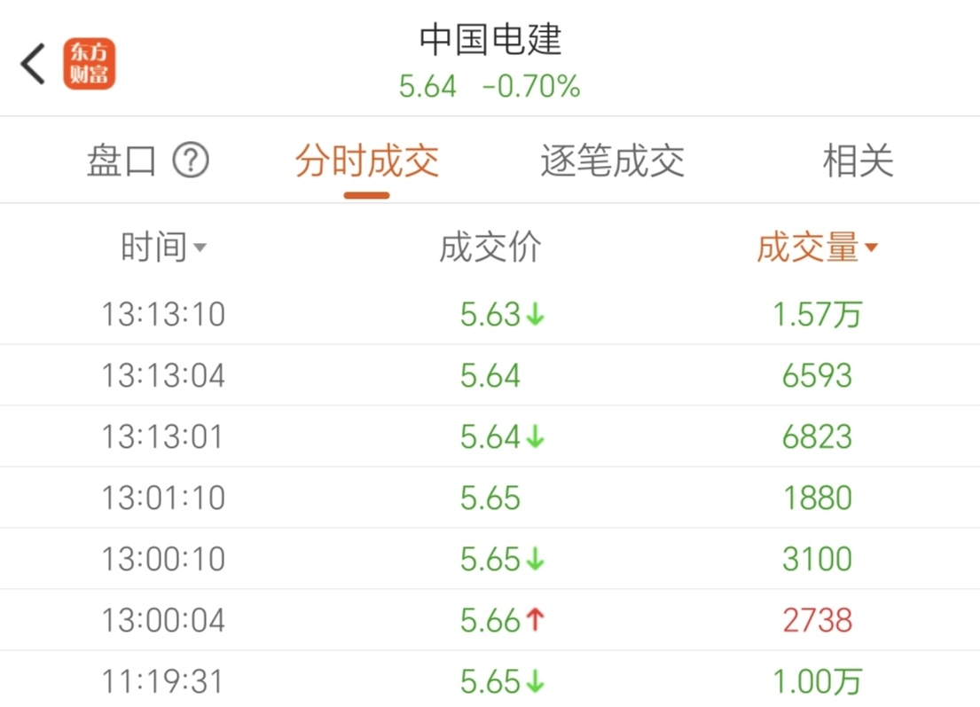980x707 pixels.
Task: Select the 13:00:10 time cell
Action: pyautogui.click(x=163, y=559)
